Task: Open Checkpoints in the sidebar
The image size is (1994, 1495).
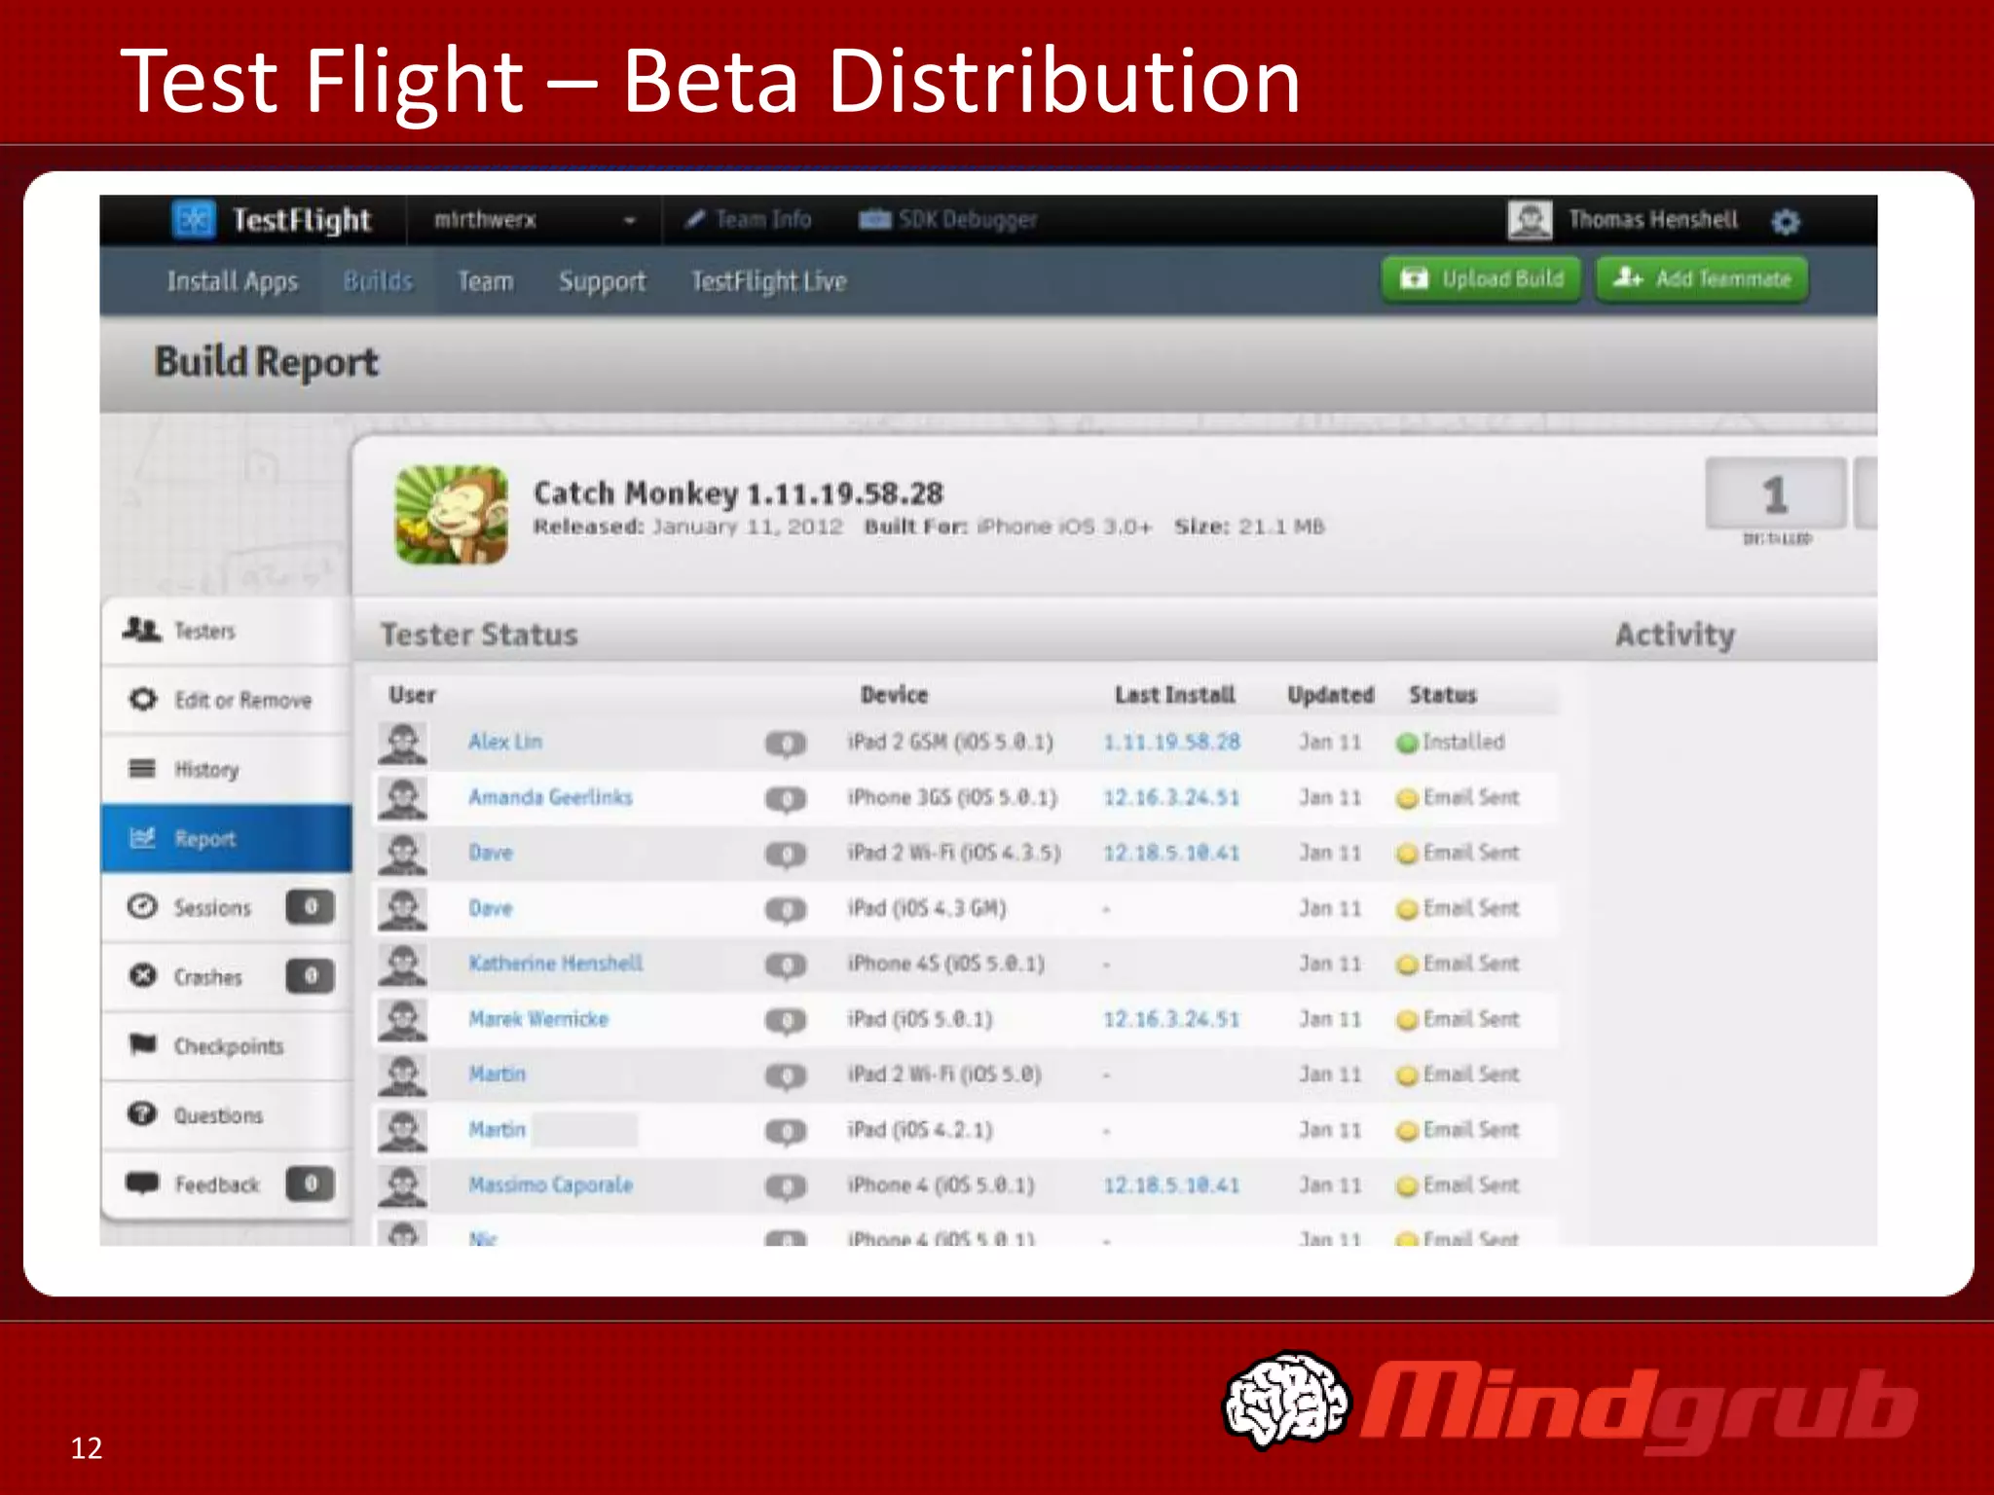Action: pos(225,1045)
